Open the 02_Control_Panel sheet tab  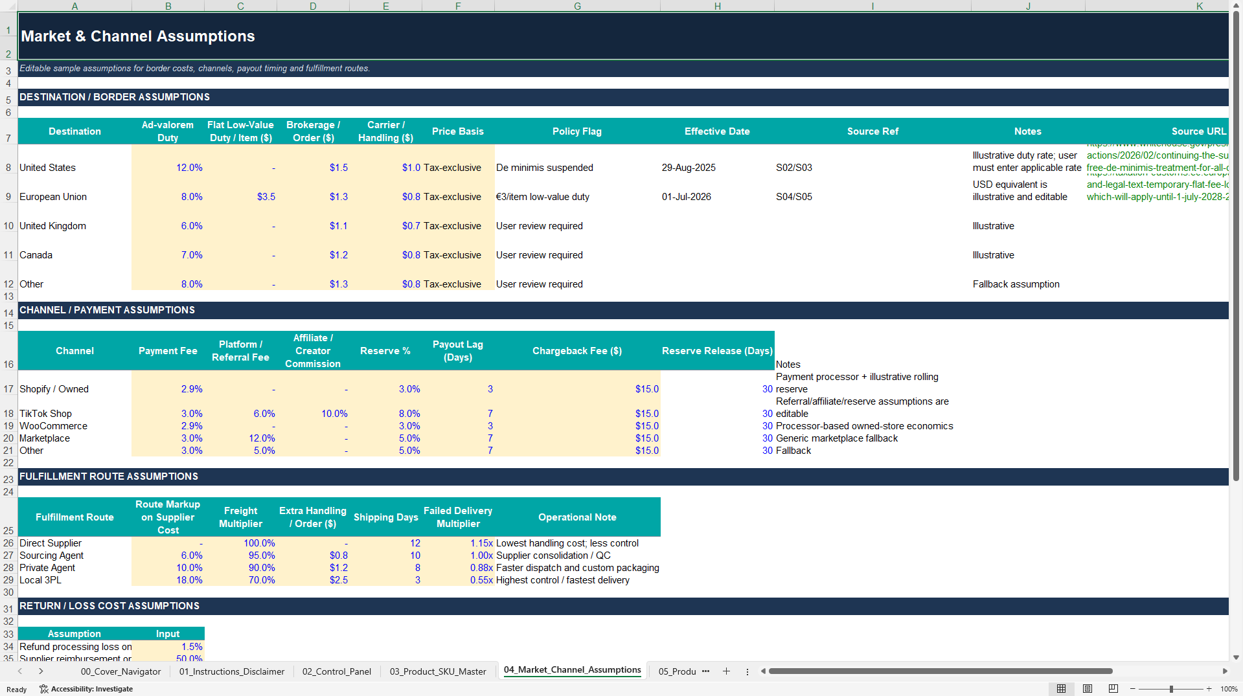pos(337,671)
